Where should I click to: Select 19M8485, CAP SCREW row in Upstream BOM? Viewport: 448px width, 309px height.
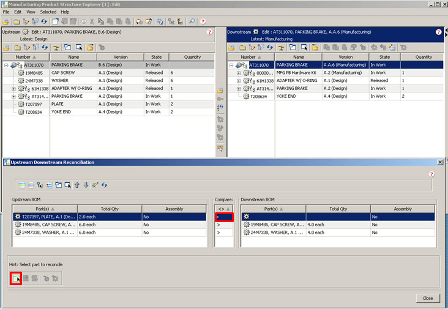pos(110,225)
